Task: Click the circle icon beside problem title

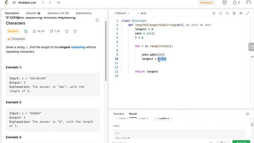Action: (x=97, y=20)
